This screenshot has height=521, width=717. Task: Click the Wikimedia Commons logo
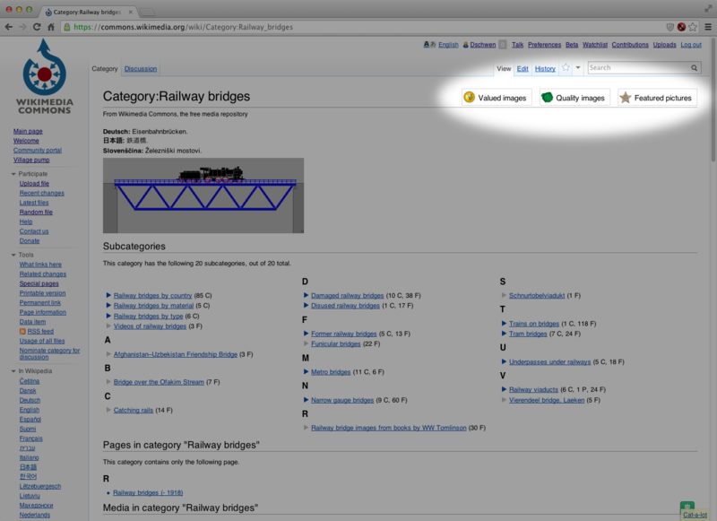tap(44, 78)
